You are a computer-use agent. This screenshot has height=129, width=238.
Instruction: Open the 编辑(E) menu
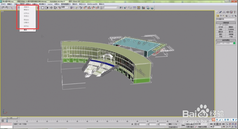click(x=10, y=4)
